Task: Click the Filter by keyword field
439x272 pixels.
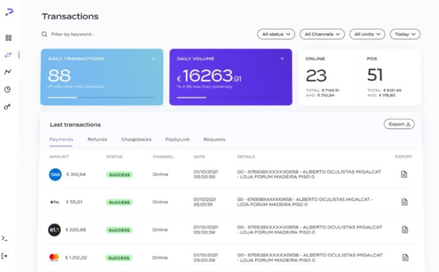Action: tap(72, 34)
